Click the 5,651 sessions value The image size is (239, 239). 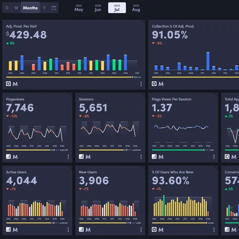[93, 108]
